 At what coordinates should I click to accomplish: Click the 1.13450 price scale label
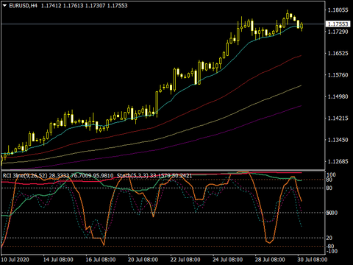[x=338, y=140]
